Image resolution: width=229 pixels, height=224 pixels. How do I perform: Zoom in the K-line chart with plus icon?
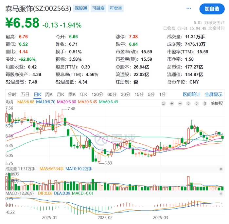coord(172,104)
